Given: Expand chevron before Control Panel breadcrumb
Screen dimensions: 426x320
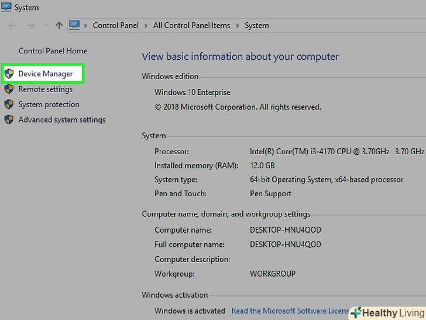Looking at the screenshot, I should [x=86, y=26].
